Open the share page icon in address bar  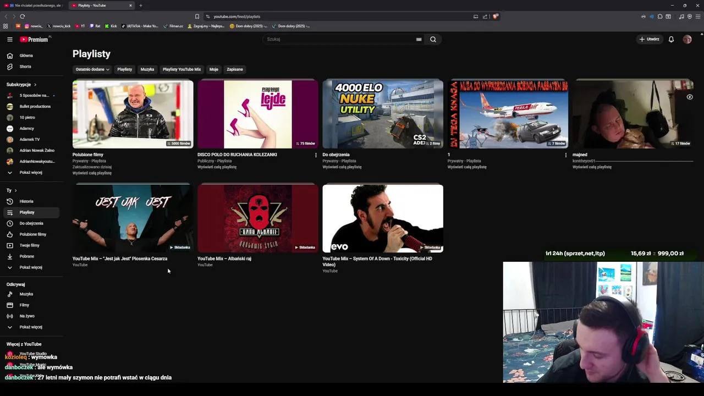tap(485, 16)
